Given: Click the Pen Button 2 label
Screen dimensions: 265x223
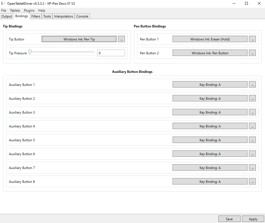Looking at the screenshot, I should tap(149, 53).
